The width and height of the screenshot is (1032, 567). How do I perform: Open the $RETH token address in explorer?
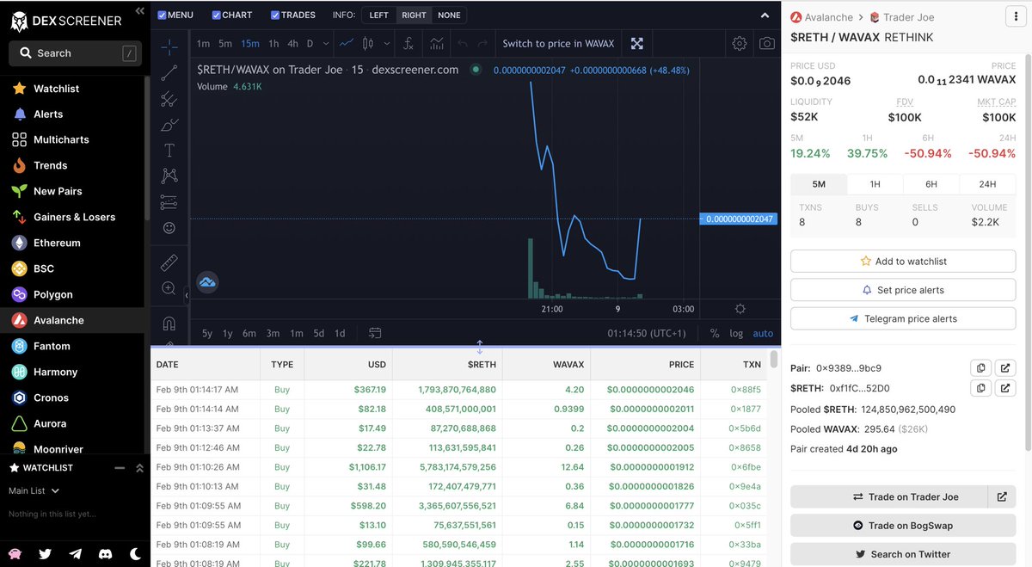(x=1005, y=388)
